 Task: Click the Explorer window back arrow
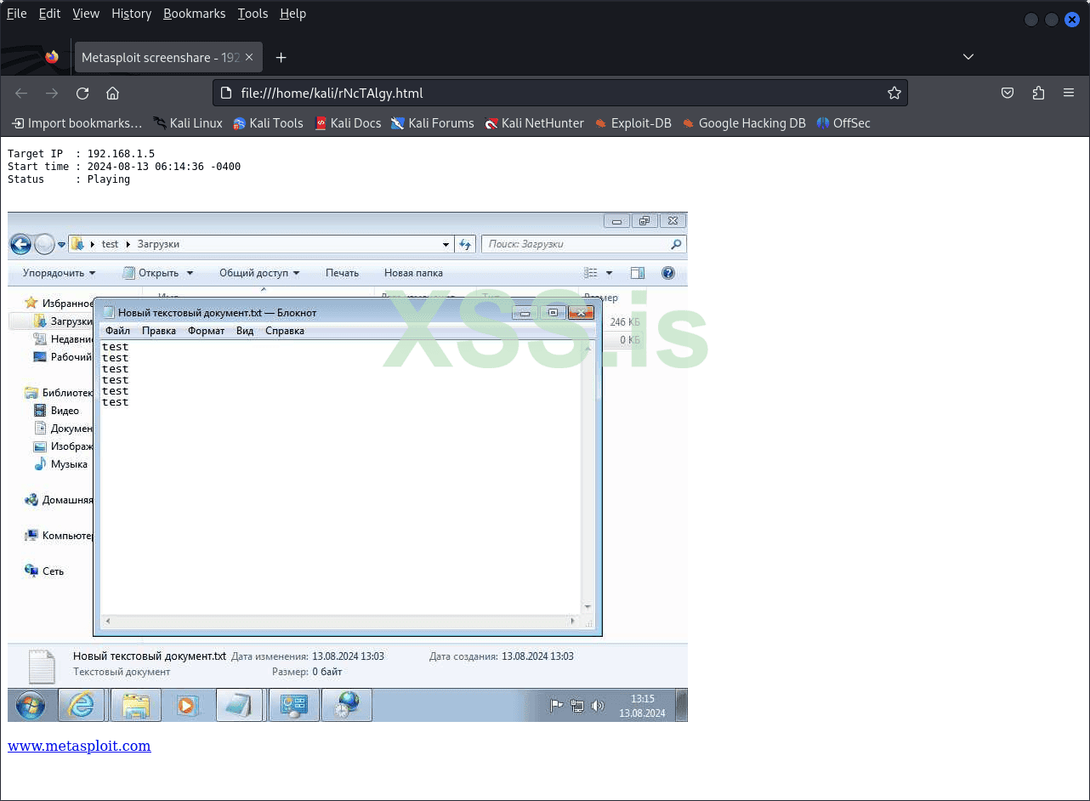[x=20, y=245]
